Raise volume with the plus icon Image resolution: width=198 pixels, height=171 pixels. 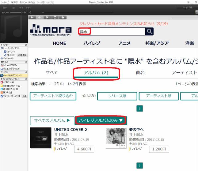pyautogui.click(x=25, y=13)
